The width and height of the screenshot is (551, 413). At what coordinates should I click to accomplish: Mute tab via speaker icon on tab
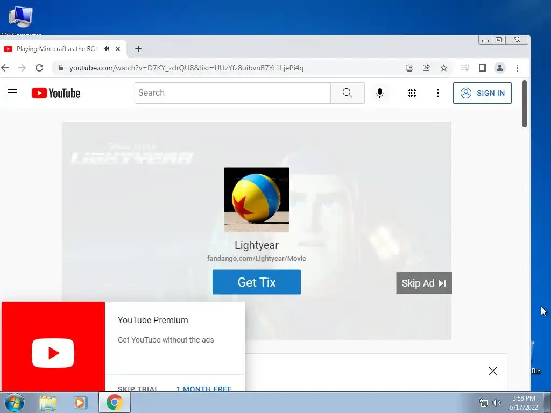pos(107,49)
